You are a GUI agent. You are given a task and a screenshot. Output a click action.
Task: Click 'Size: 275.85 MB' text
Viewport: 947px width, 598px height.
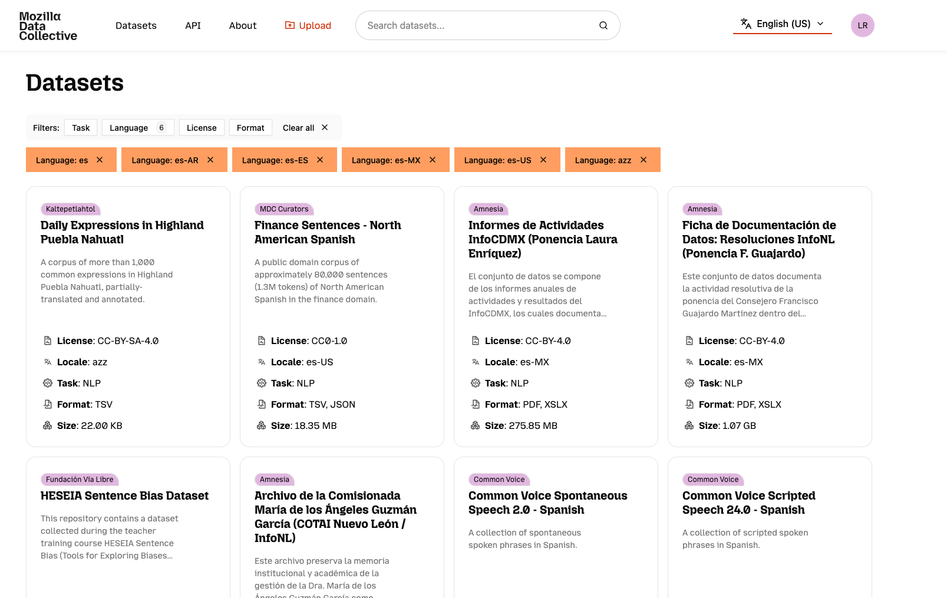coord(521,425)
